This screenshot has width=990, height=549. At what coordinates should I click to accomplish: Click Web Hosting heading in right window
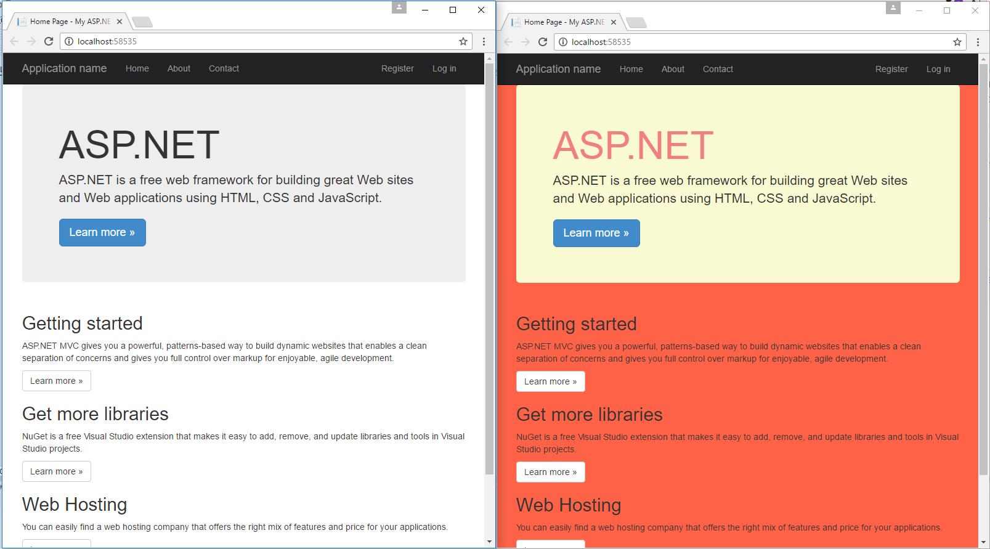pyautogui.click(x=569, y=505)
